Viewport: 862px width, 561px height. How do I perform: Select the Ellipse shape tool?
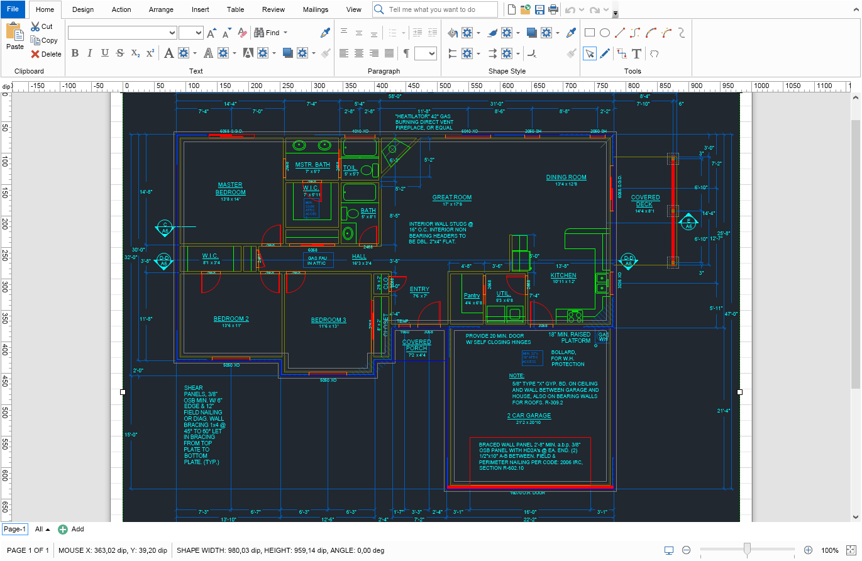click(x=605, y=33)
